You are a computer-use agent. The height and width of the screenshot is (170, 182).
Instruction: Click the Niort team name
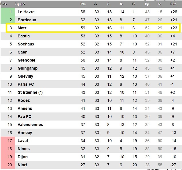coord(23,165)
